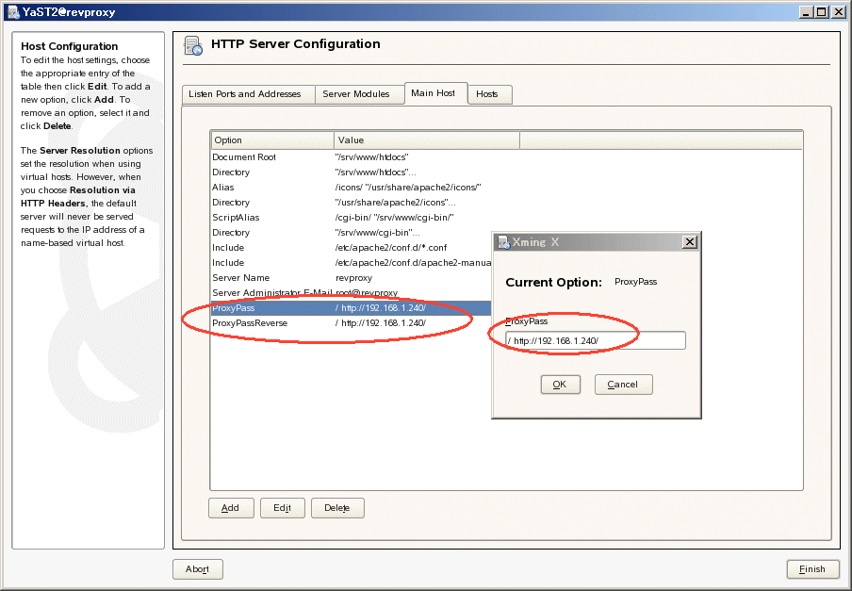Select Directory "/srv/www/htdocs" row
Viewport: 852px width, 591px height.
coord(506,172)
